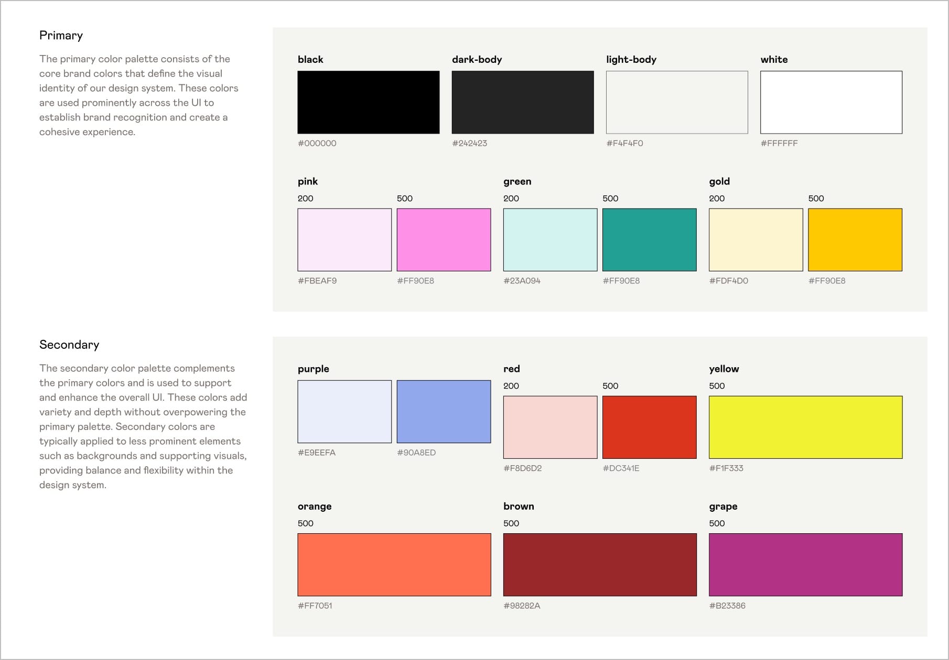Viewport: 949px width, 660px height.
Task: Pick the gold 200 swatch
Action: (756, 239)
